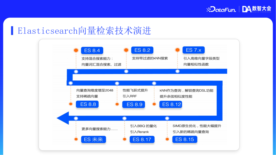276x155 pixels.
Task: Open the ES 8.12 version entry
Action: 171,104
